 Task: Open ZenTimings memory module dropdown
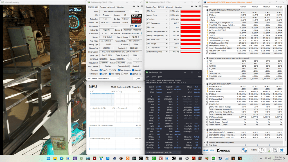163,152
